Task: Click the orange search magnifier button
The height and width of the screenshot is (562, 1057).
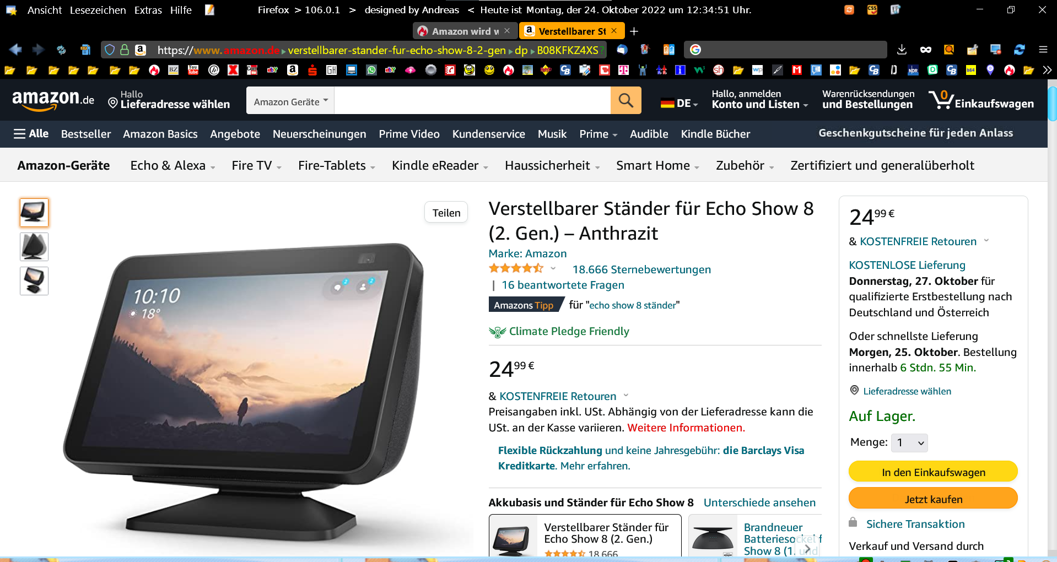Action: [625, 100]
